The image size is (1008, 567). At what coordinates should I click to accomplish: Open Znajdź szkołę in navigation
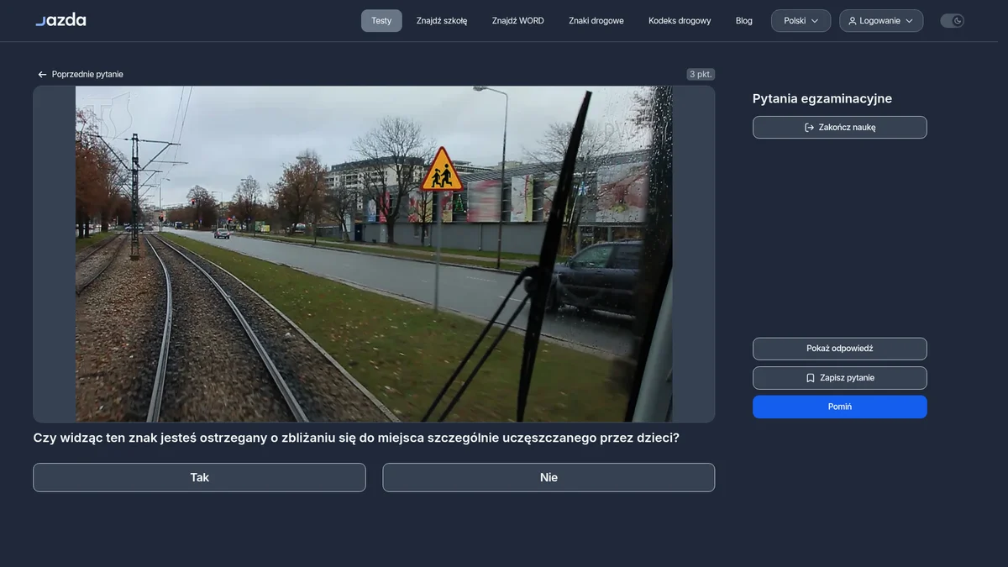pos(442,21)
